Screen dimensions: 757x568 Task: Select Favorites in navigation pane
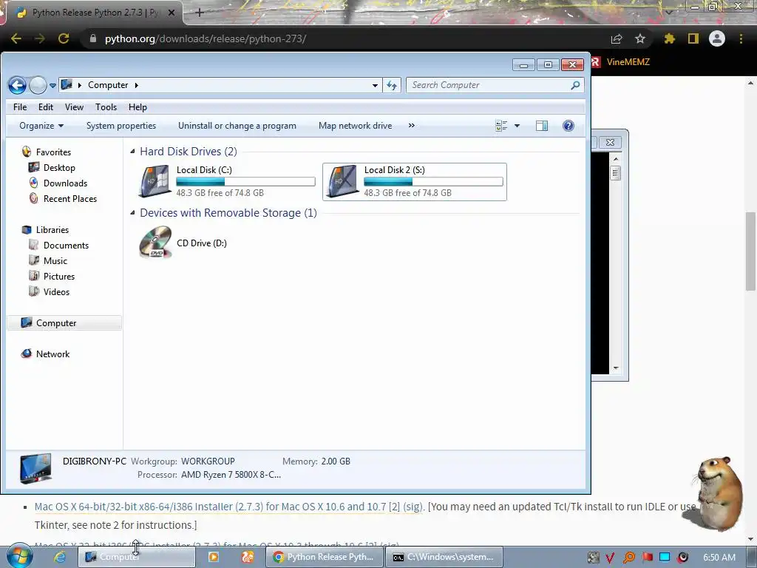[x=53, y=152]
